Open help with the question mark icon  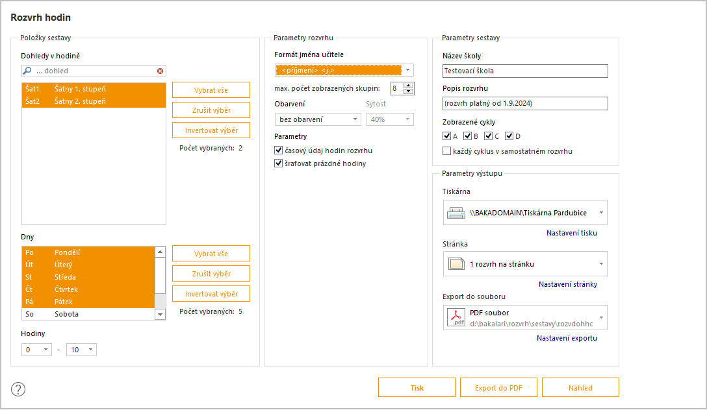[x=18, y=389]
